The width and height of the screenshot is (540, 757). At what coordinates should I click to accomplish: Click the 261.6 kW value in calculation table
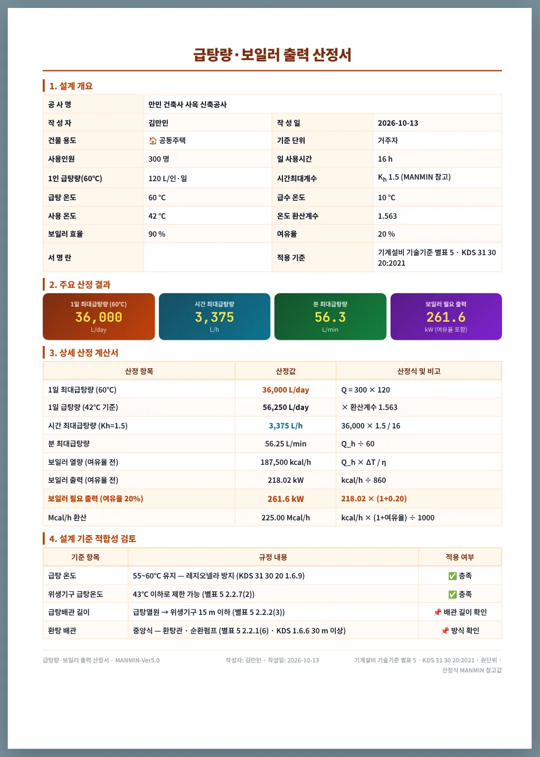(x=286, y=499)
